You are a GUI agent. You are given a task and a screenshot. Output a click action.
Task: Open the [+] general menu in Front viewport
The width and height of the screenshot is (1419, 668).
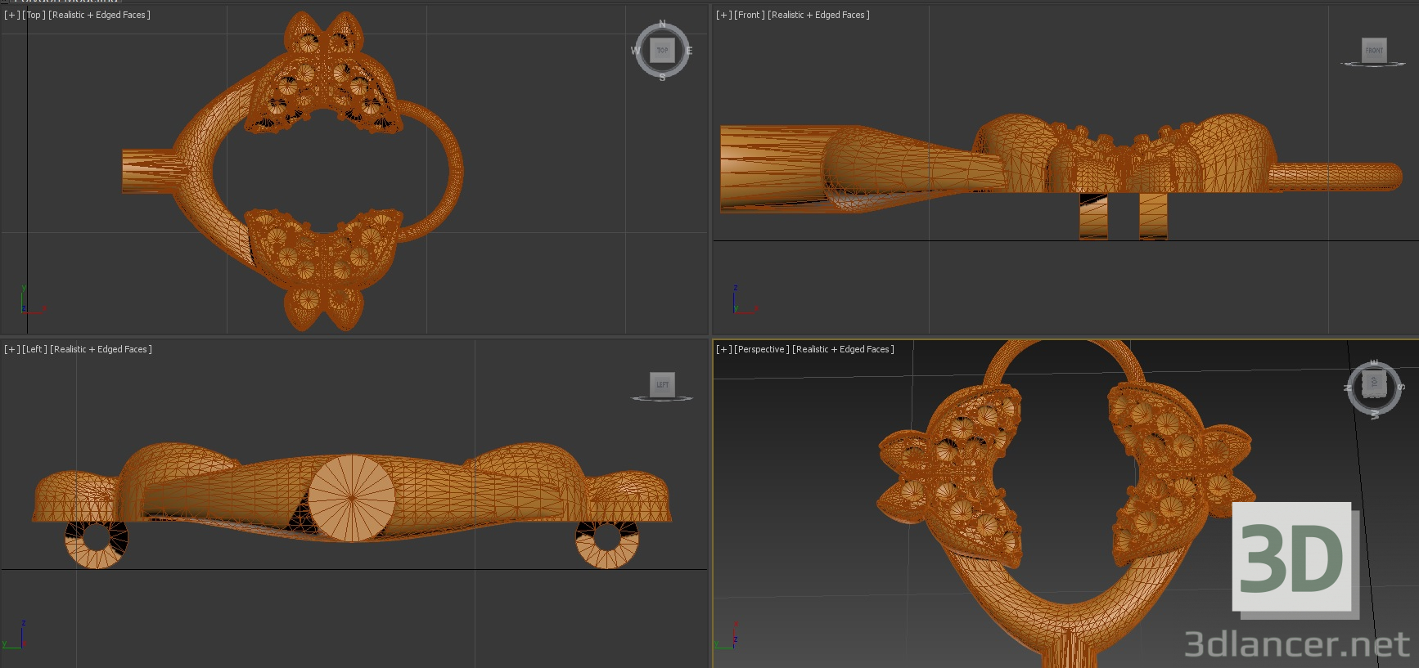[x=723, y=15]
